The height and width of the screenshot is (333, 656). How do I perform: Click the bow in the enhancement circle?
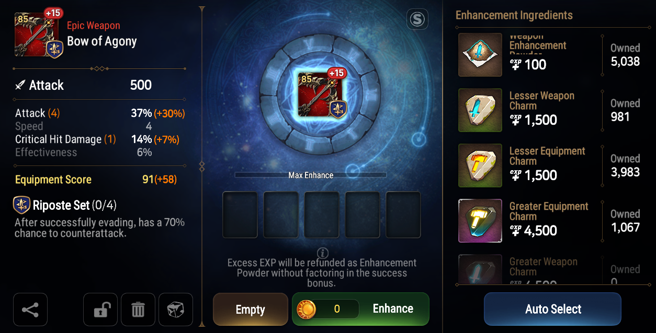coord(321,94)
